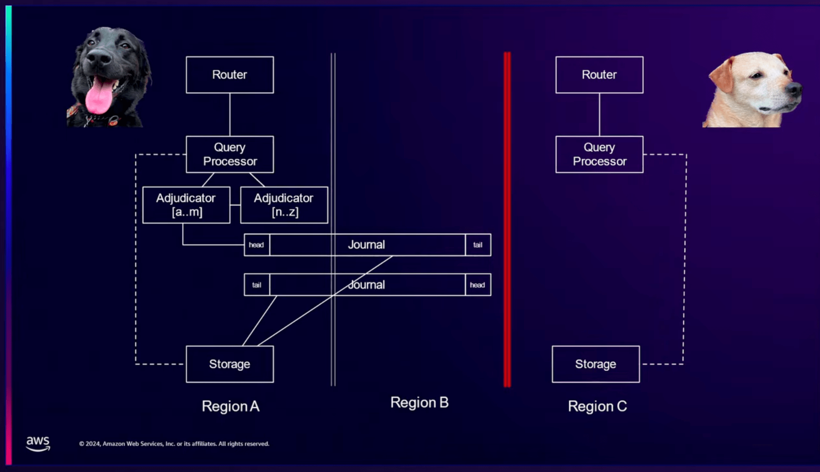
Task: Click the Router node in Region A
Action: [x=229, y=74]
